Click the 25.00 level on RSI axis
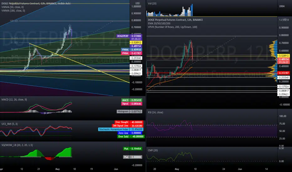The image size is (292, 172). coord(282,139)
